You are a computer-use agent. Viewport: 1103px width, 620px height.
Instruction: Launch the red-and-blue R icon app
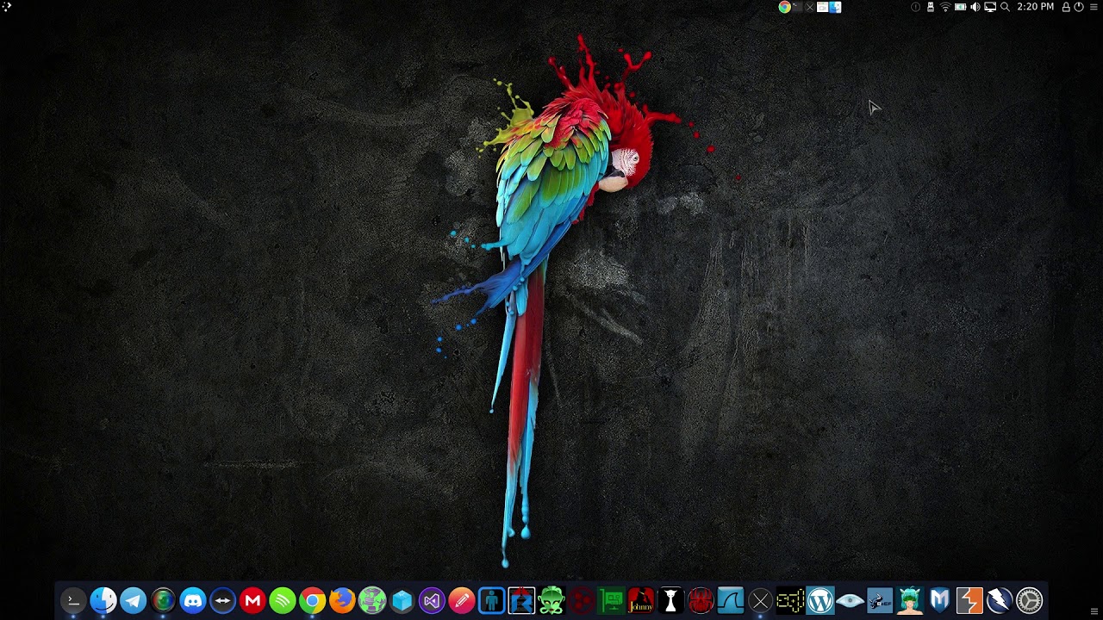521,600
